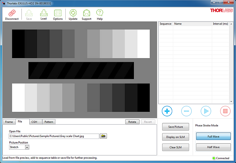Screen dimensions: 236x163
Task: Click the top-left dark grayscale chart block
Action: pos(43,44)
